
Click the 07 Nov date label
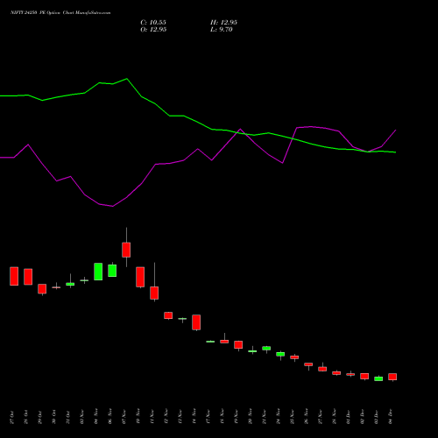[x=124, y=417]
